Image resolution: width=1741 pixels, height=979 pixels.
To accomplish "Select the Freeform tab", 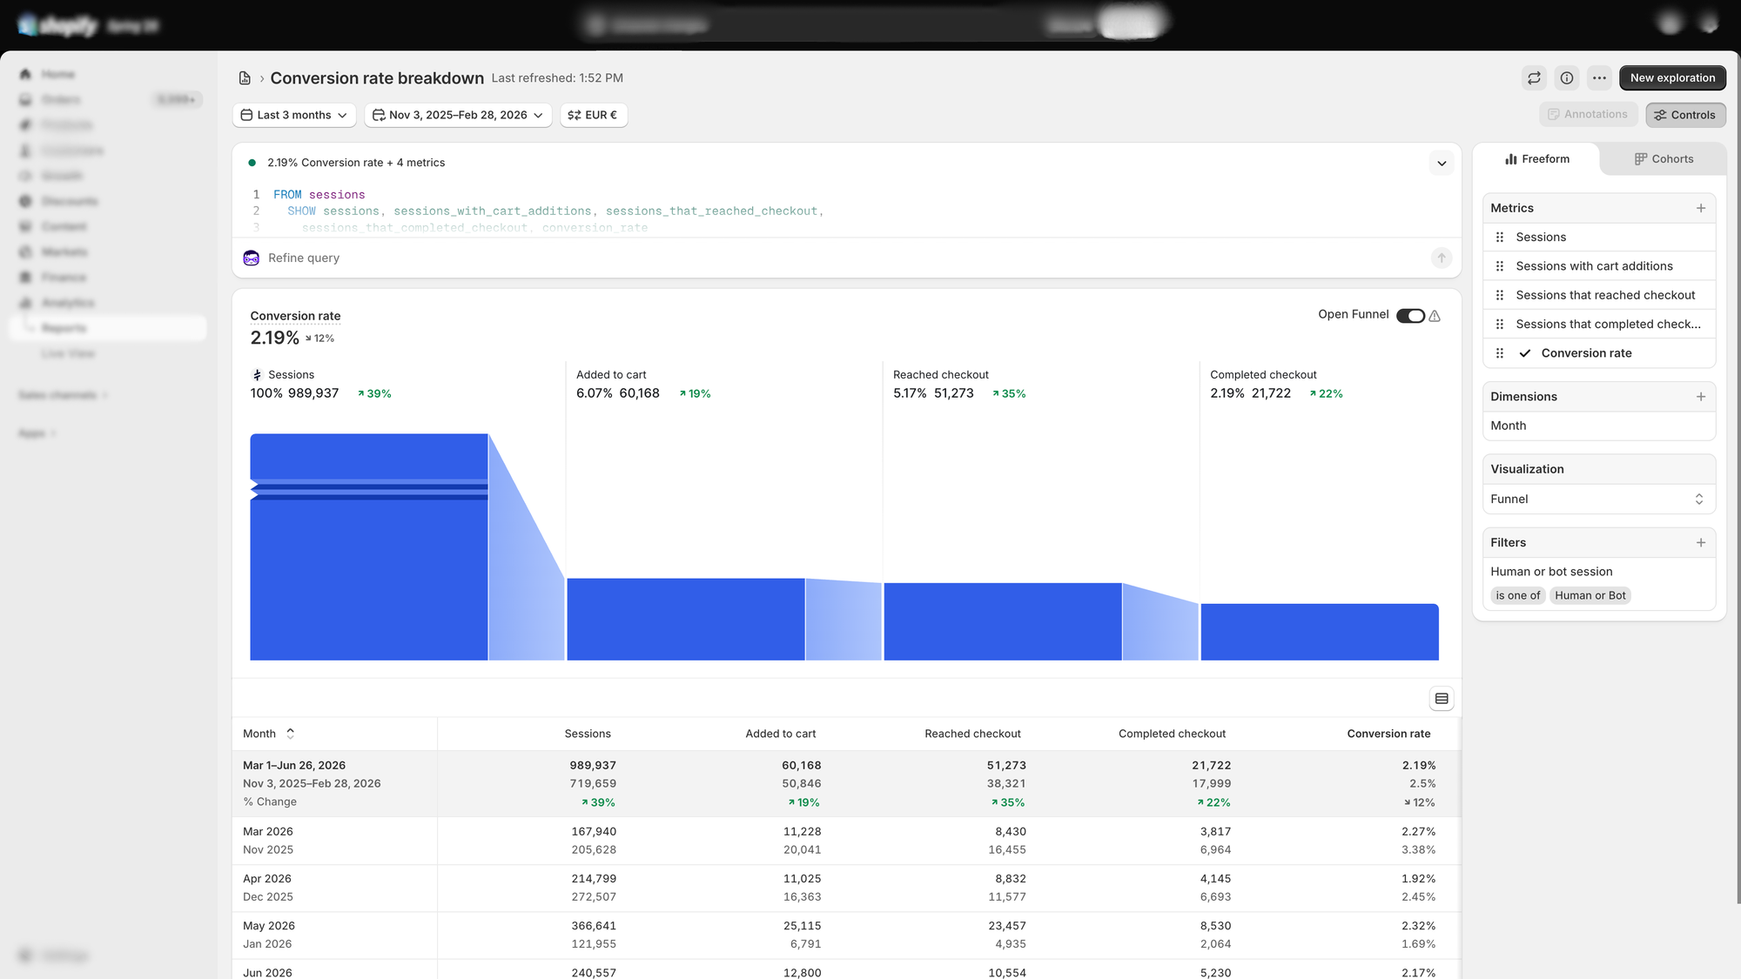I will click(1536, 159).
